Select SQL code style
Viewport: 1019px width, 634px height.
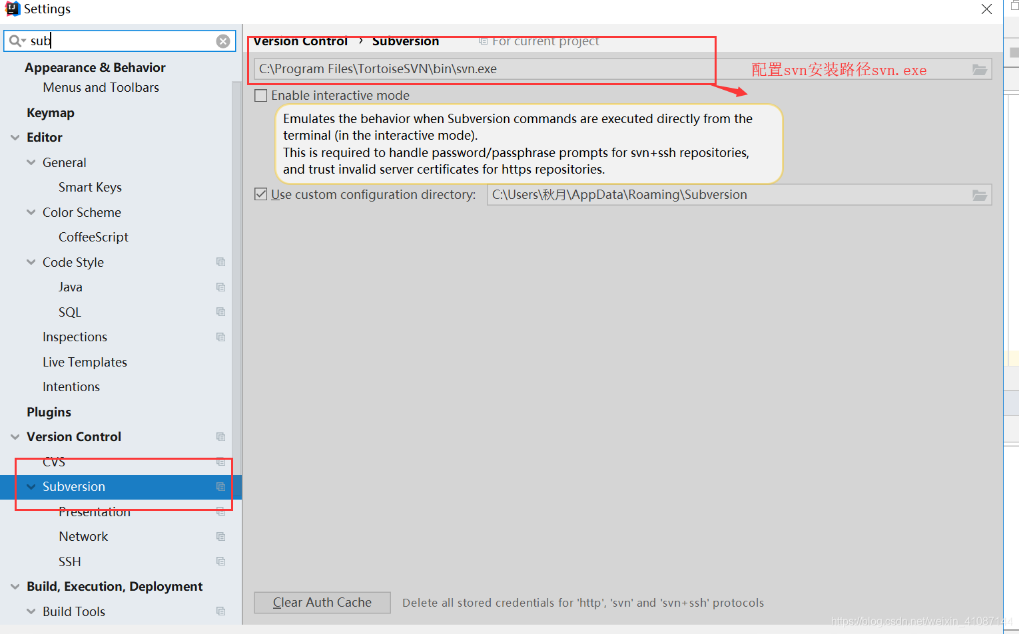click(x=70, y=312)
